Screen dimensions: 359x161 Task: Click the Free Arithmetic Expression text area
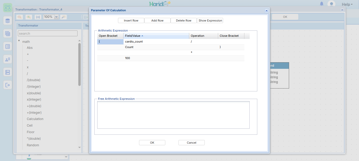click(173, 115)
